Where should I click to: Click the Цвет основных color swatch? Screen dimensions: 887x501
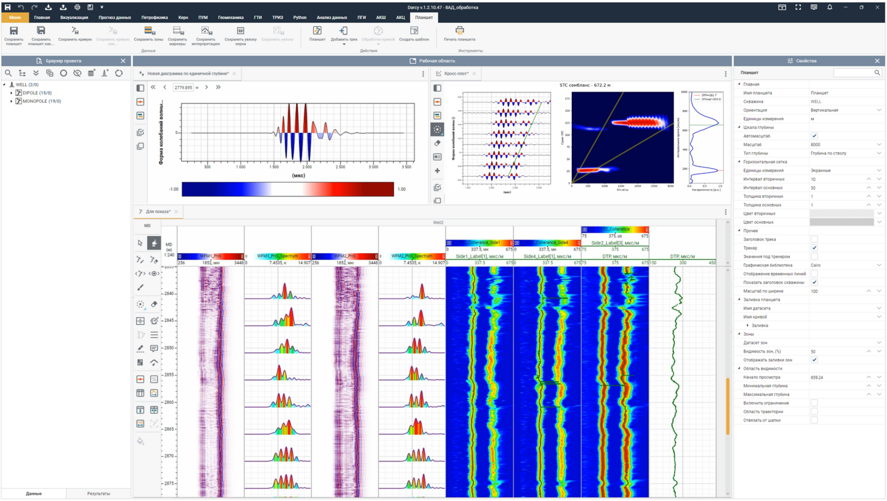(x=842, y=223)
